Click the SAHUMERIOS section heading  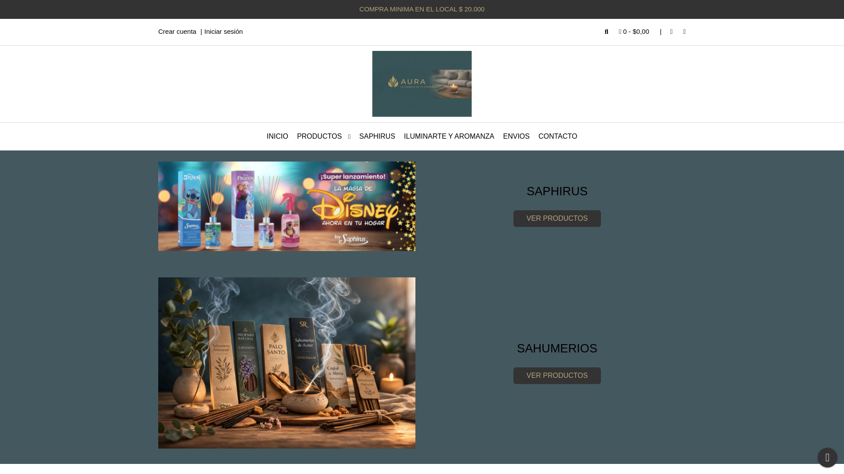[557, 348]
